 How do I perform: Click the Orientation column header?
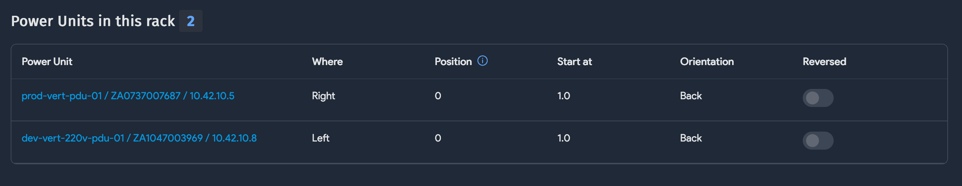click(x=706, y=62)
